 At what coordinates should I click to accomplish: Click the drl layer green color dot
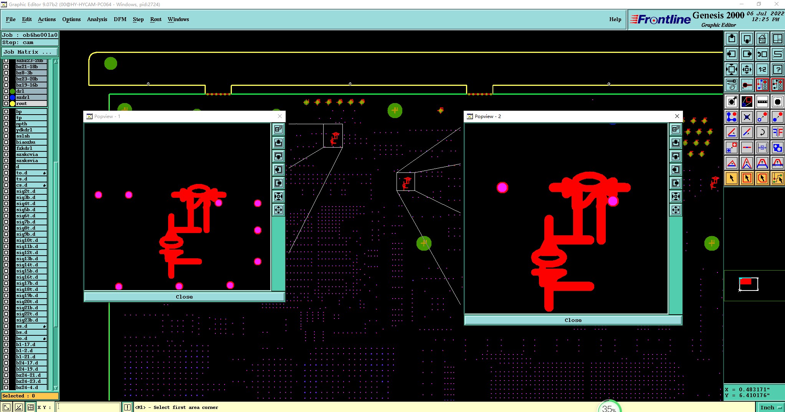click(x=13, y=91)
